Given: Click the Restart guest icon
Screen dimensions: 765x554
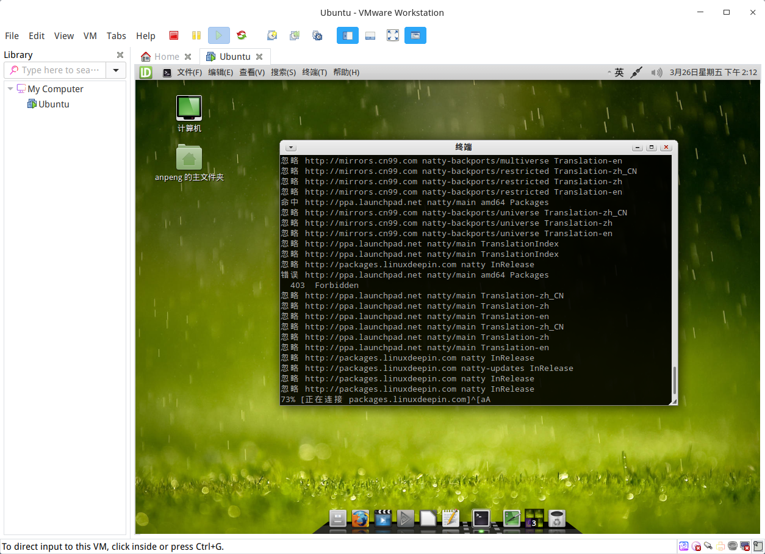Looking at the screenshot, I should click(242, 36).
